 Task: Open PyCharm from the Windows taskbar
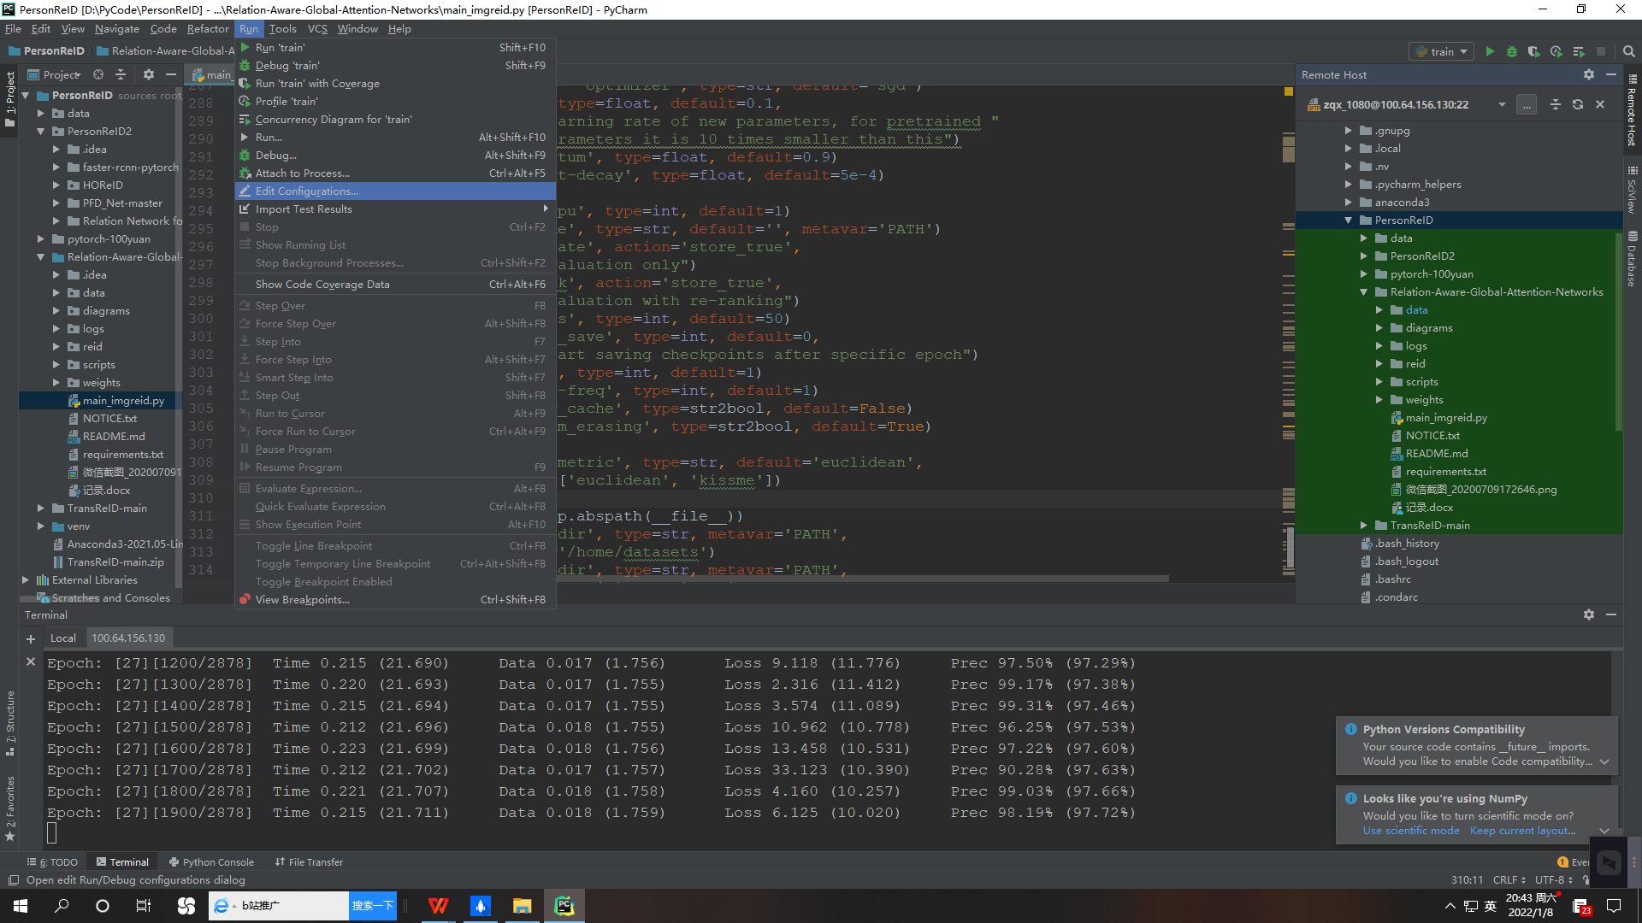point(564,906)
